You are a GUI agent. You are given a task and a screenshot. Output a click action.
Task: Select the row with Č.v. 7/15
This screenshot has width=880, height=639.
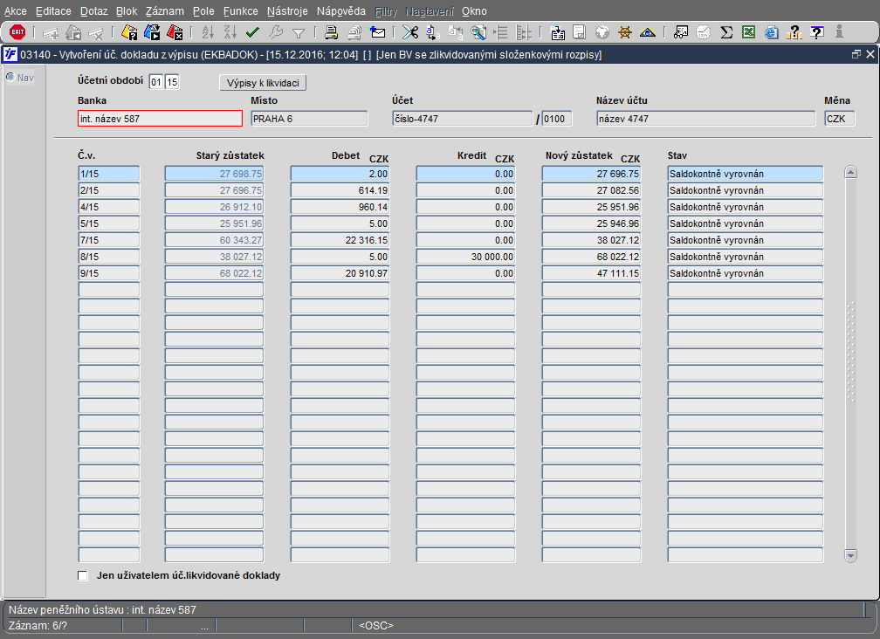click(x=108, y=240)
